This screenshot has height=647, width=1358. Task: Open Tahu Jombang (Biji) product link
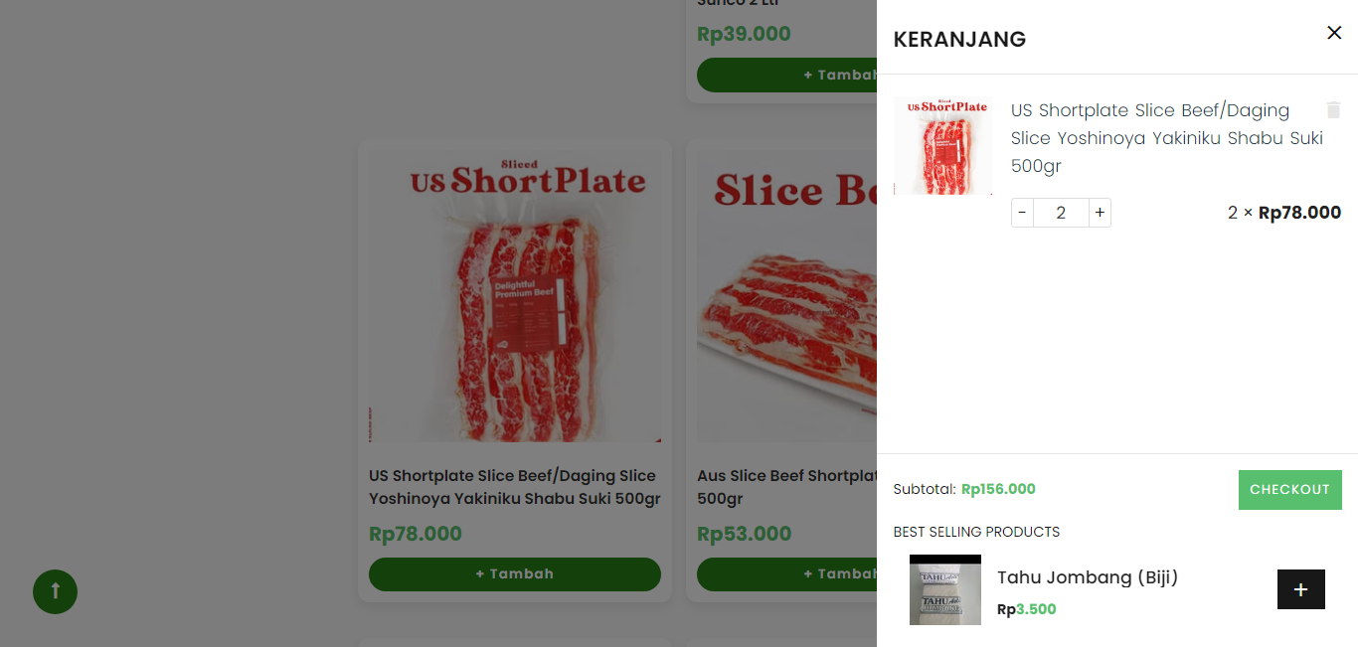[x=1087, y=577]
